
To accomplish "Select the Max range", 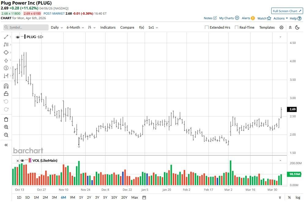I will click(135, 197).
